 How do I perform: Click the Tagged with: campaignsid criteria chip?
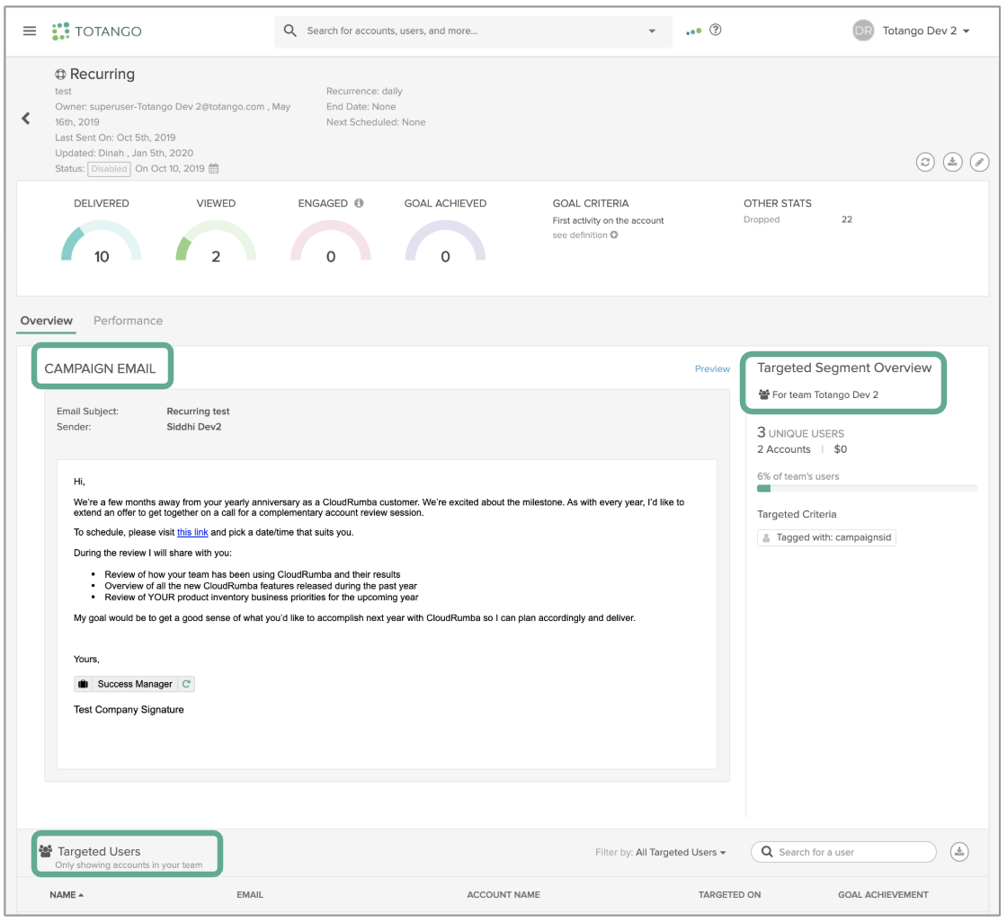coord(826,537)
